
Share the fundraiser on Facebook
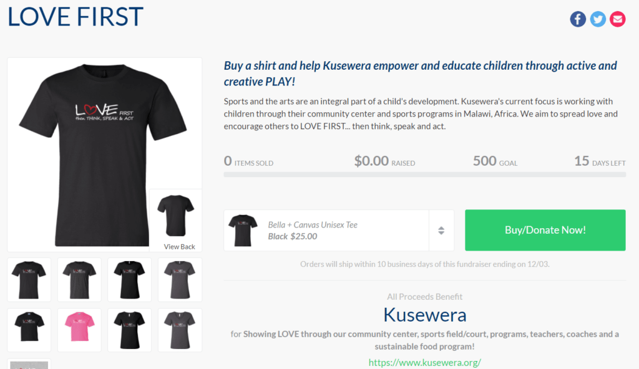(x=577, y=19)
